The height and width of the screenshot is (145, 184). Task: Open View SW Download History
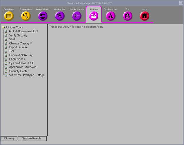point(26,75)
